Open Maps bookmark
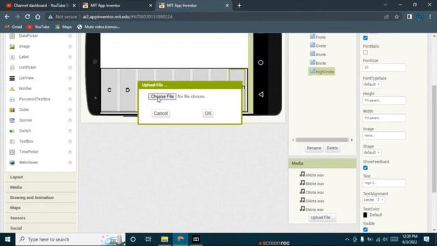This screenshot has height=246, width=437. click(64, 27)
